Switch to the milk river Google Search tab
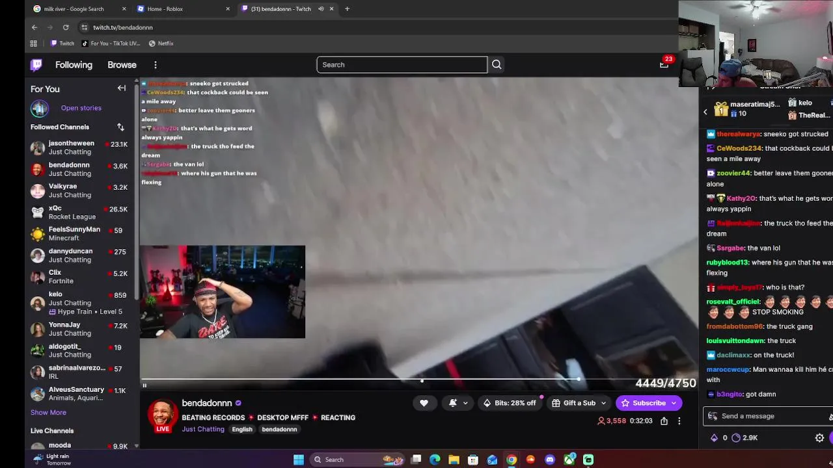Viewport: 833px width, 468px height. 79,8
